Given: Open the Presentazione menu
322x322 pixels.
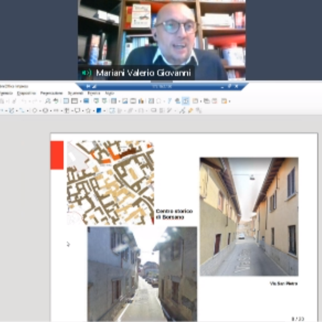Looking at the screenshot, I should (x=52, y=93).
